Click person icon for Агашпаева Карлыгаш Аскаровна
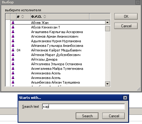142x124 pixels. [x=13, y=32]
